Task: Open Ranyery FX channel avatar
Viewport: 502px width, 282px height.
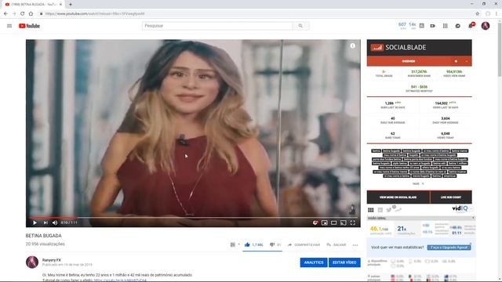Action: 32,262
